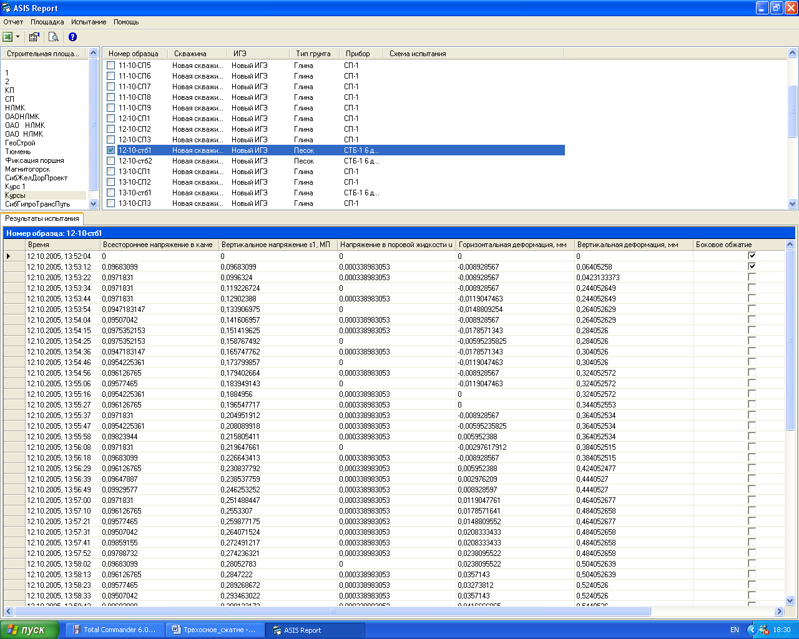Viewport: 799px width, 639px height.
Task: Select СибЖелДорПроект in the site list
Action: (36, 178)
